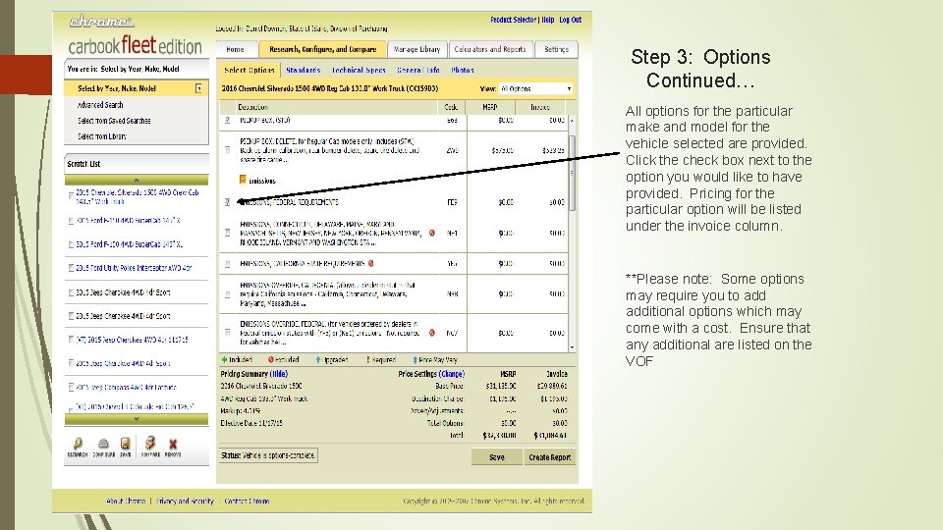
Task: Click the options table vertical scrollbar thumb
Action: [x=572, y=173]
